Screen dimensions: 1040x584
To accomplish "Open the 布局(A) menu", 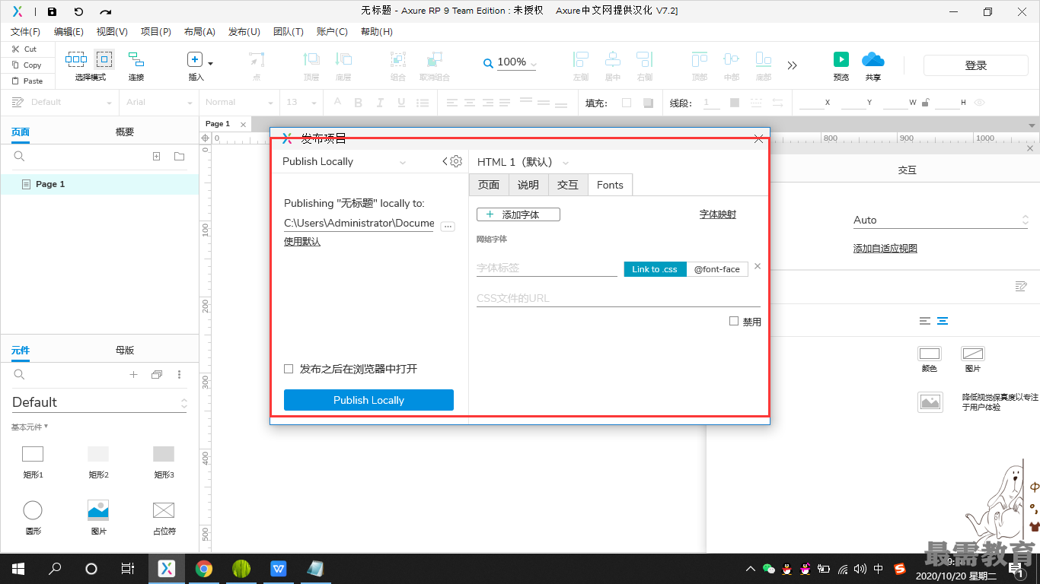I will point(199,32).
